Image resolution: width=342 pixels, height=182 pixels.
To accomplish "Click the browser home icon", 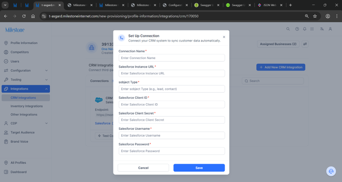I will [x=33, y=16].
